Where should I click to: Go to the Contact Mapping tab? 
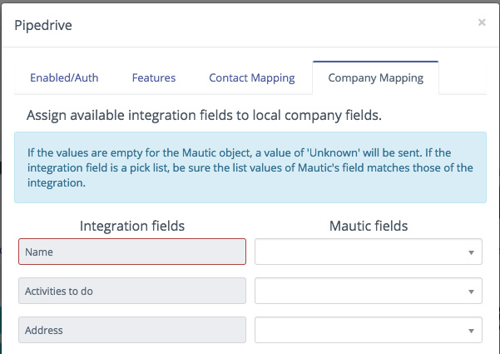click(x=252, y=78)
